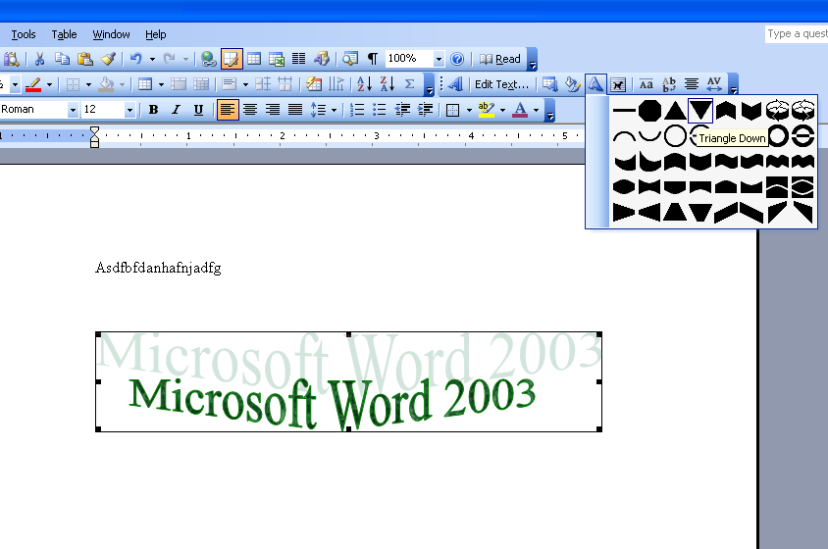Open WordArt Character Spacing options

point(714,84)
